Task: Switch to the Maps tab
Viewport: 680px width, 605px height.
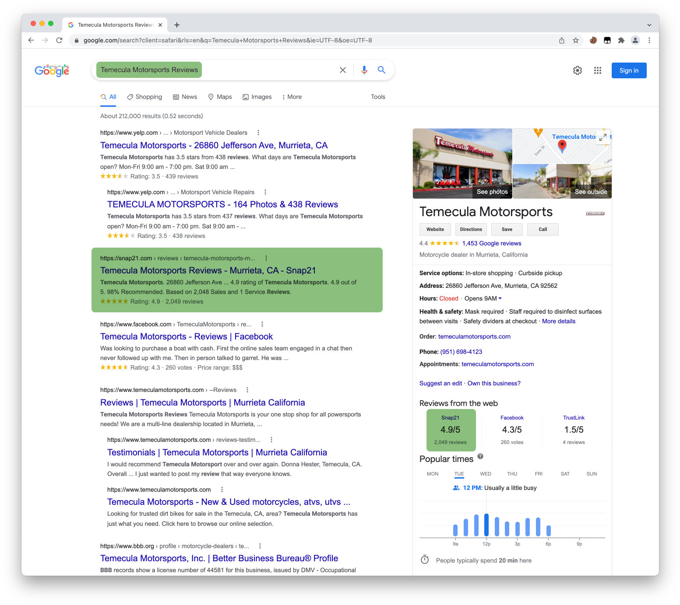Action: (x=220, y=97)
